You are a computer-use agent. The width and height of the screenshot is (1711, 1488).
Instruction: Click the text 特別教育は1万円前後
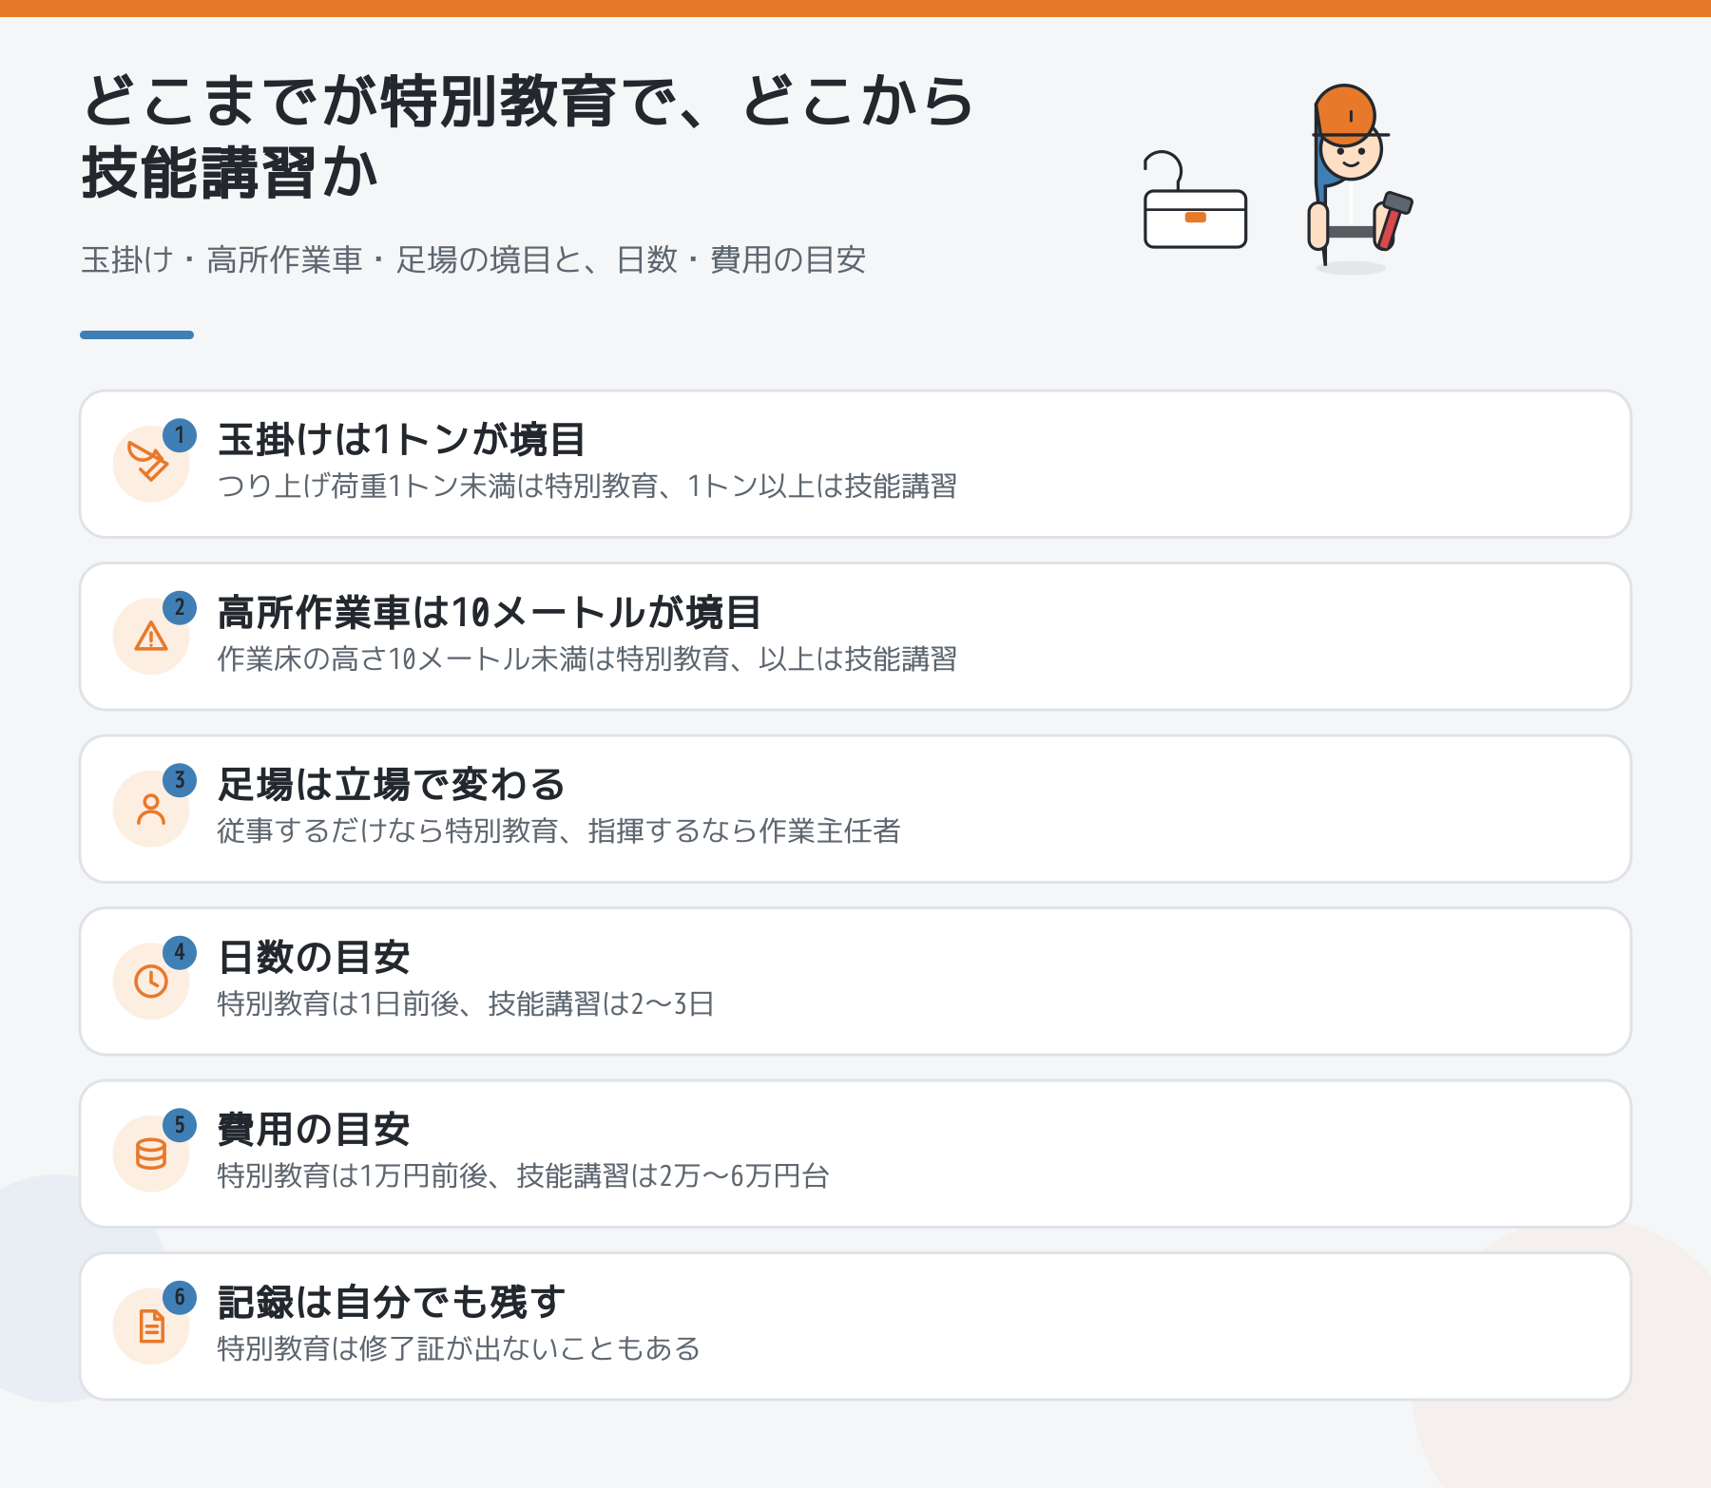pos(352,1176)
